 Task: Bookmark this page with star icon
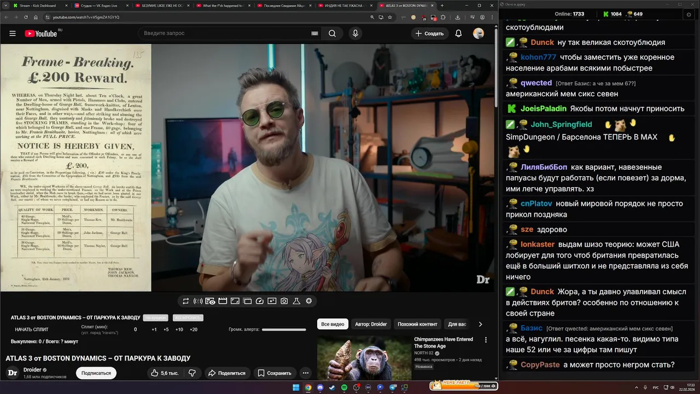[x=390, y=17]
